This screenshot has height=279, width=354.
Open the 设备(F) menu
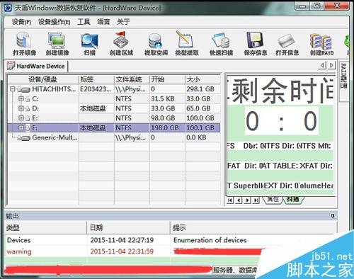tap(21, 22)
